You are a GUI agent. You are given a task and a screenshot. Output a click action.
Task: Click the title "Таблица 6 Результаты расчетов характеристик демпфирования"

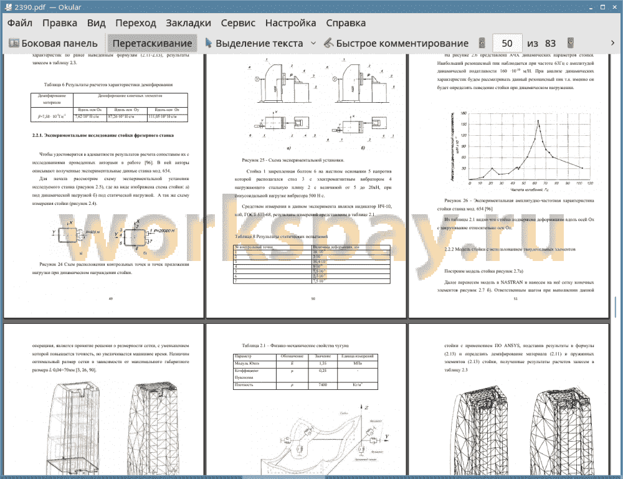108,85
